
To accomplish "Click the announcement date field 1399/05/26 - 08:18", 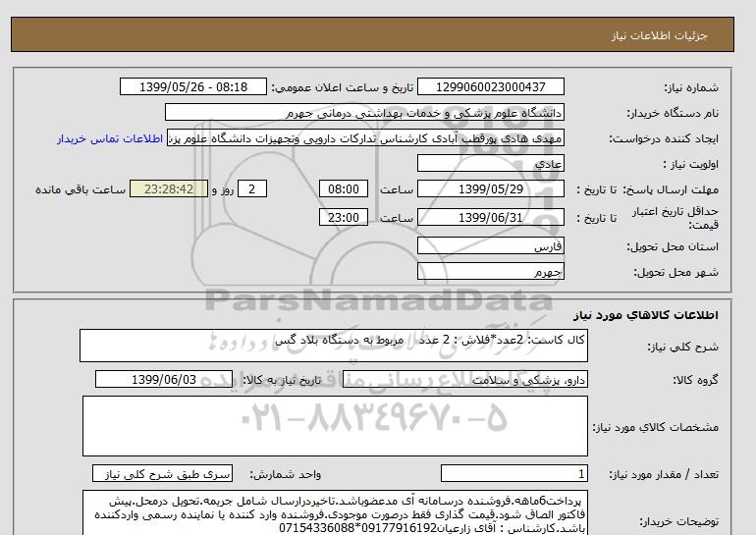I will 192,86.
